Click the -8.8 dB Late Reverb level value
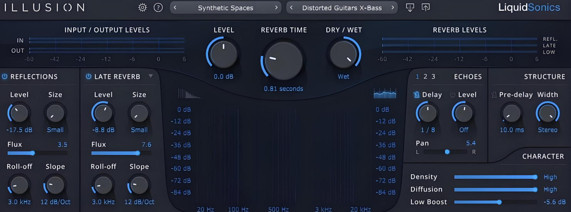The width and height of the screenshot is (571, 212). pos(103,130)
